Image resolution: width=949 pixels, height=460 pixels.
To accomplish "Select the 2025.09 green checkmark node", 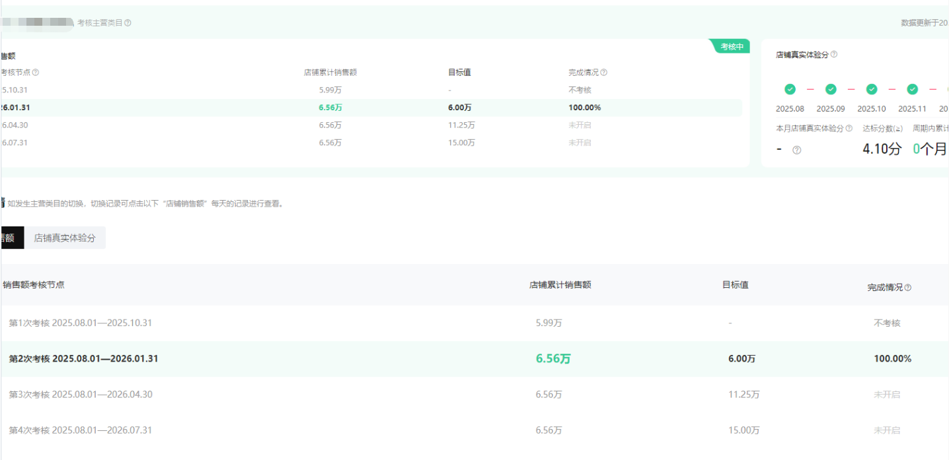I will (x=831, y=89).
